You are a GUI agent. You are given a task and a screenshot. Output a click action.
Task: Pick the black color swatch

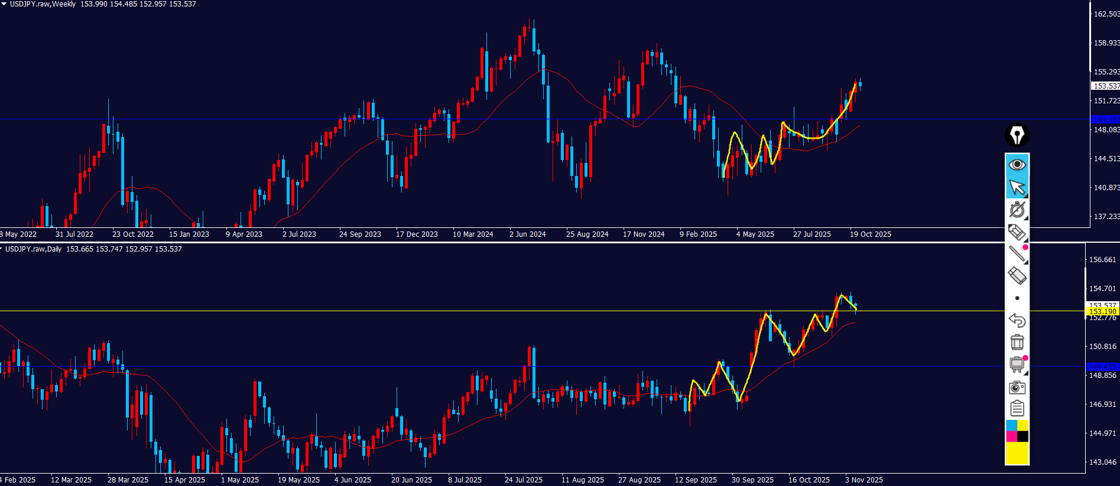1022,436
